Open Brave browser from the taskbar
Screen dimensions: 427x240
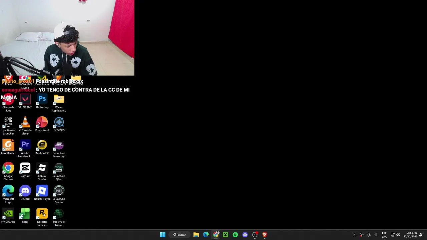click(x=265, y=235)
